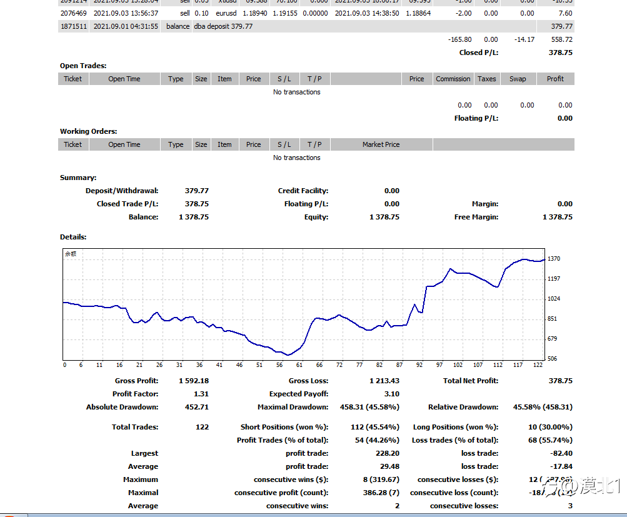Click the Profit Factor value 1.31

coord(201,394)
